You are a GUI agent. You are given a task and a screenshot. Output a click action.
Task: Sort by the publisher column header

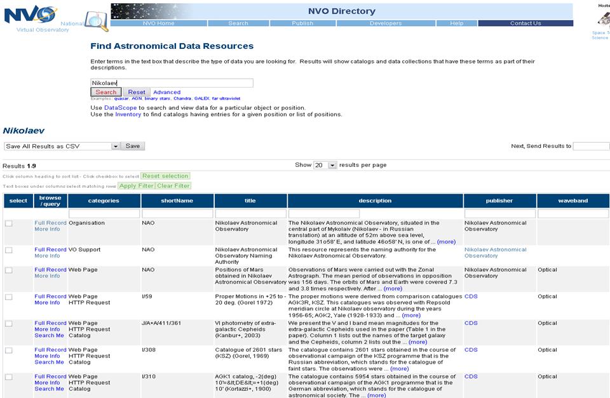pyautogui.click(x=499, y=201)
